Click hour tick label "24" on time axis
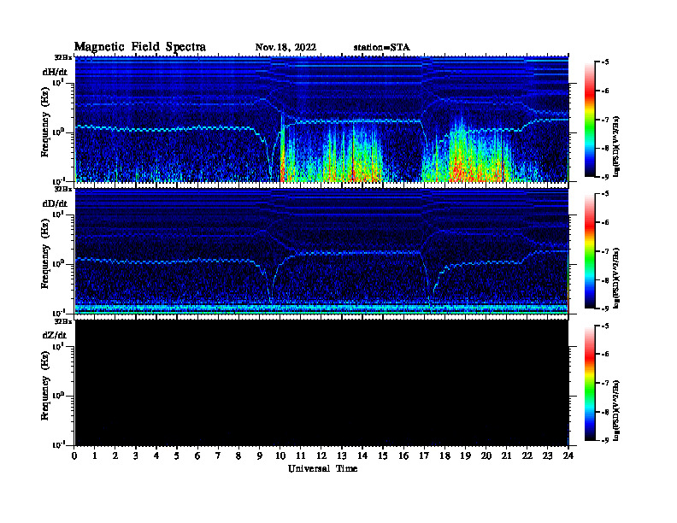Image resolution: width=677 pixels, height=523 pixels. pos(568,456)
